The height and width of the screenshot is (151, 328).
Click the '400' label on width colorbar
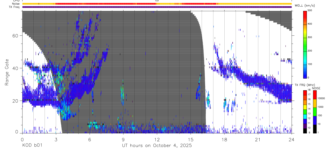click(x=310, y=24)
